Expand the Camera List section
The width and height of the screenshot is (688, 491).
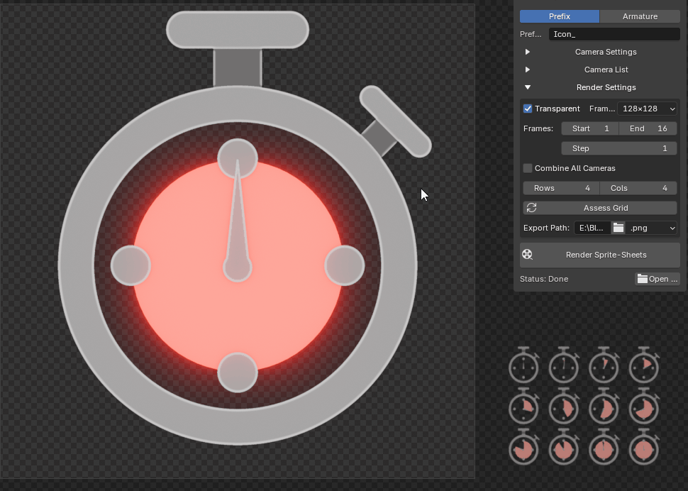tap(528, 70)
